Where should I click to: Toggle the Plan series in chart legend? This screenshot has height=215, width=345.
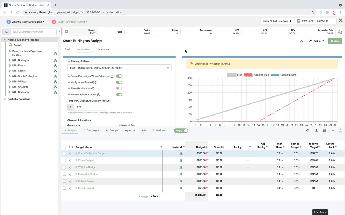click(x=235, y=75)
